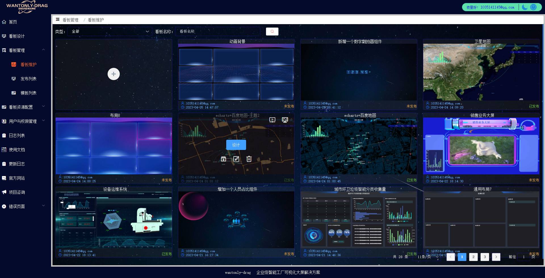
Task: Click the 看板维护 chart icon
Action: point(14,64)
